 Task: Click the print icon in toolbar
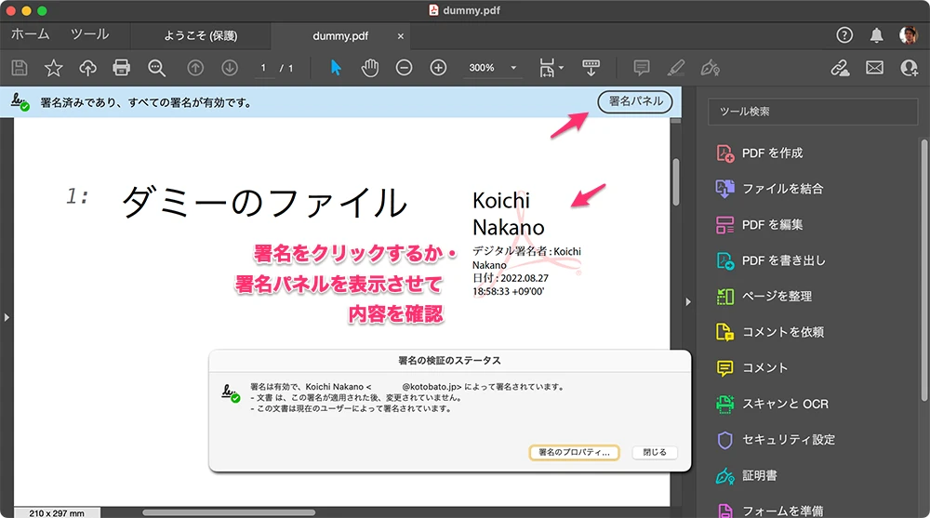tap(121, 68)
